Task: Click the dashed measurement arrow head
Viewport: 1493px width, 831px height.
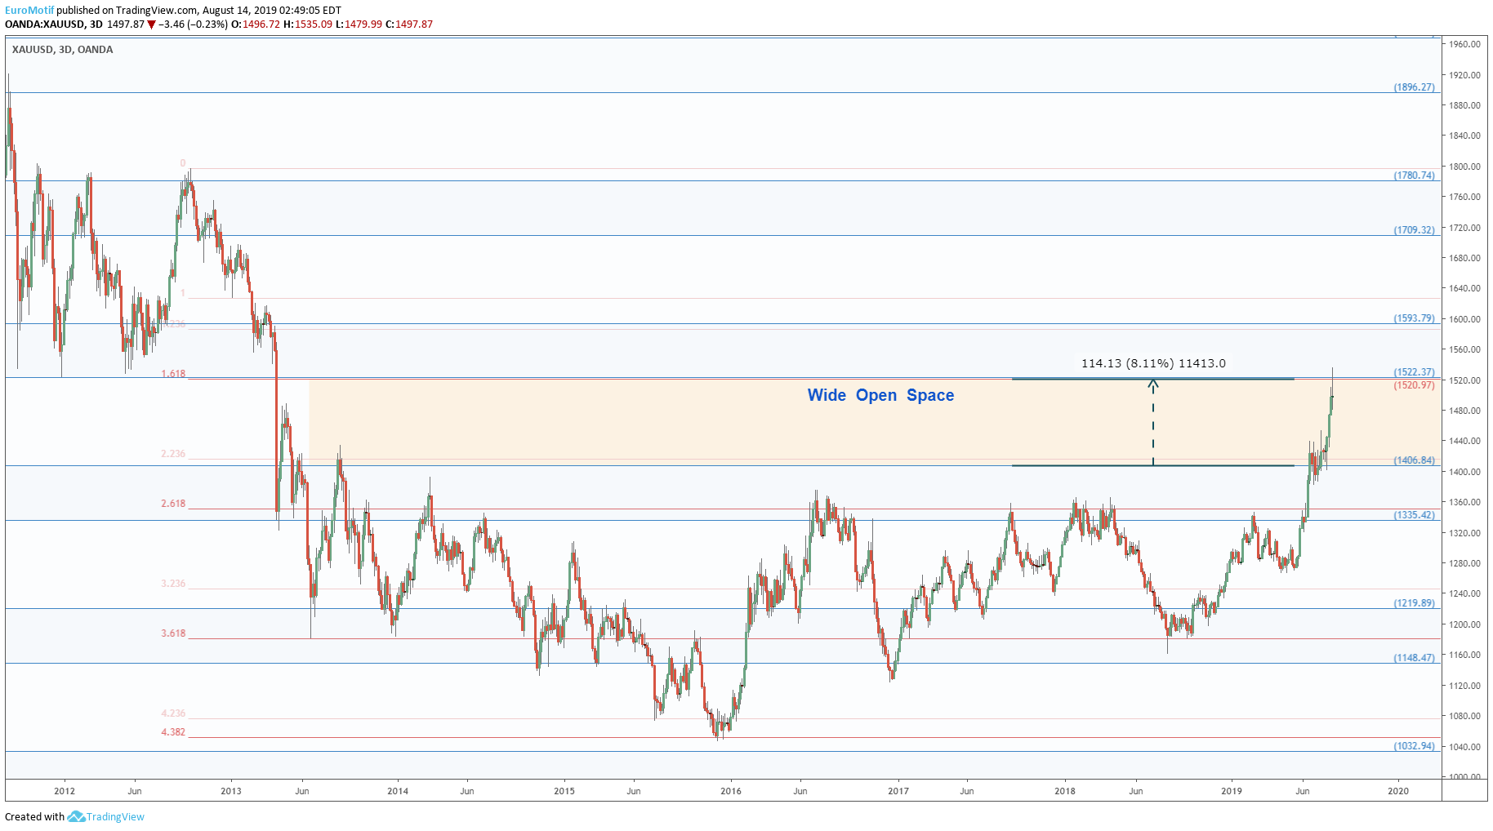Action: coord(1153,383)
